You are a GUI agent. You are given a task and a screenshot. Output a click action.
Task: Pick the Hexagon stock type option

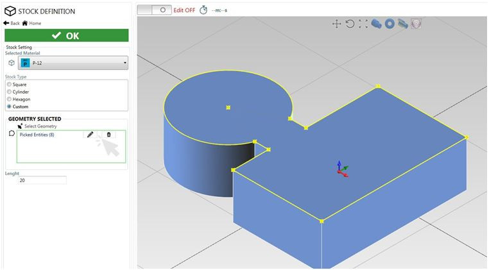click(9, 99)
